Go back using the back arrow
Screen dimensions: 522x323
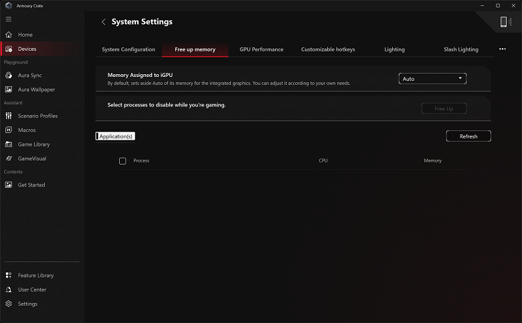pos(104,22)
